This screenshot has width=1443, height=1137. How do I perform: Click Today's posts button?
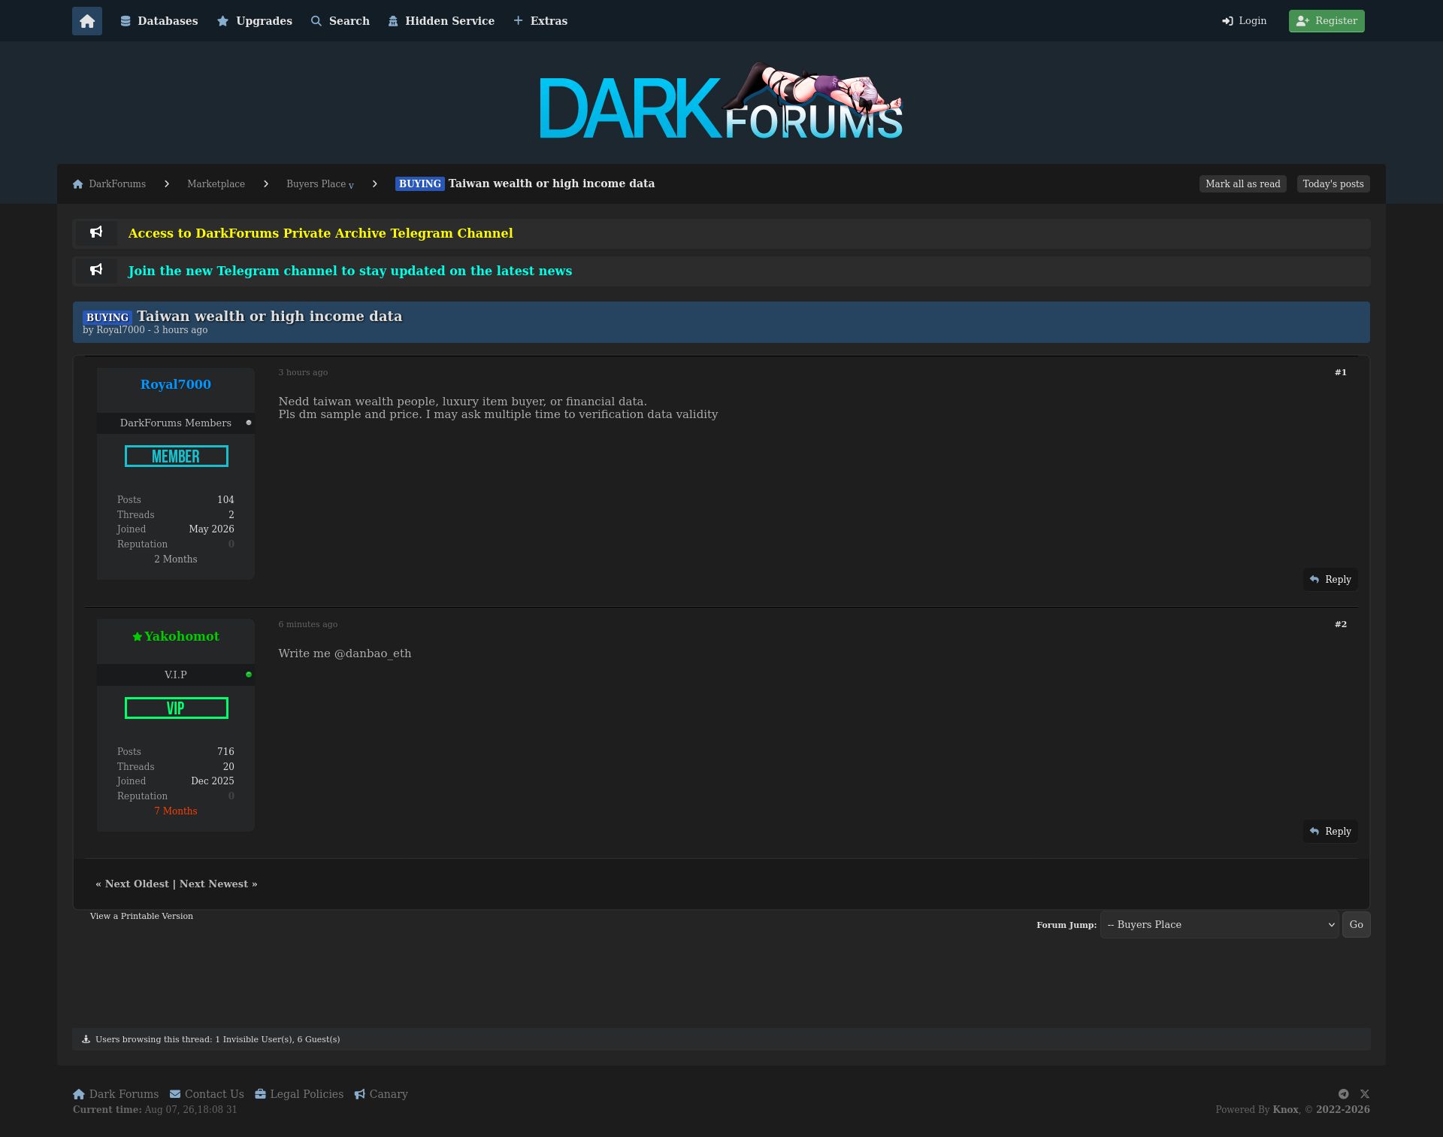(1333, 184)
